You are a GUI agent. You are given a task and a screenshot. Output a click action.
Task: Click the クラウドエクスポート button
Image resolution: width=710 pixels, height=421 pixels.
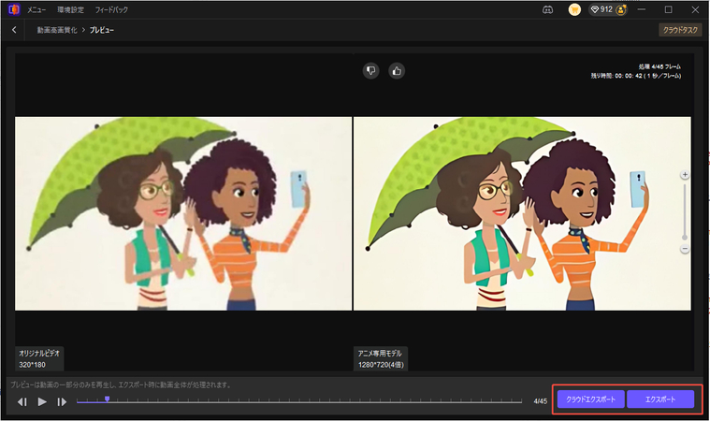tap(590, 399)
